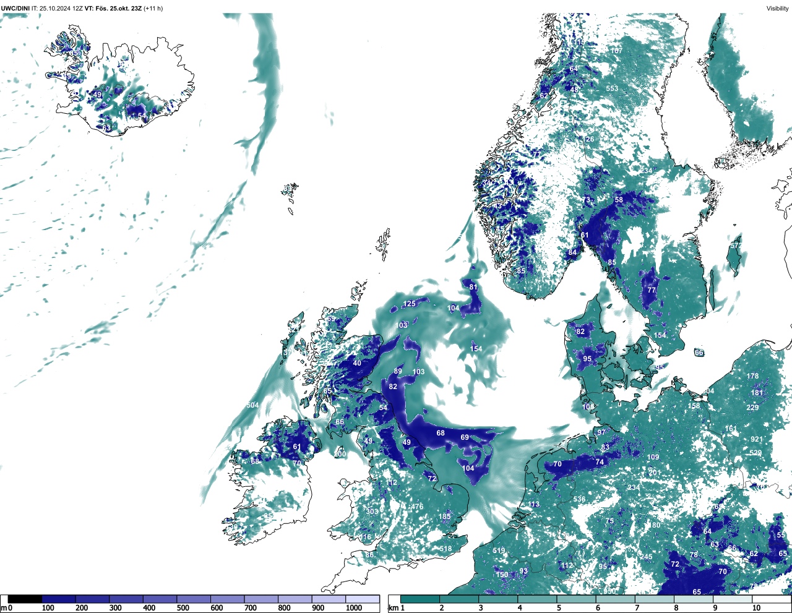Click the '185' value over eastern England
The height and width of the screenshot is (613, 792).
(445, 517)
